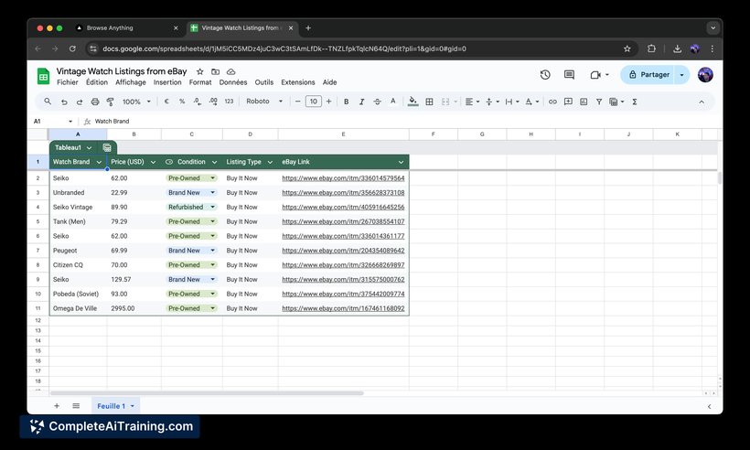Decrease decimal places
Viewport: 750px width, 450px height.
[197, 102]
